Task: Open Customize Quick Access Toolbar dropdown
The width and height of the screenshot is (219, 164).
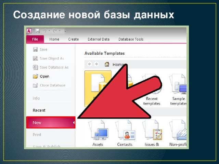Action: click(x=65, y=31)
